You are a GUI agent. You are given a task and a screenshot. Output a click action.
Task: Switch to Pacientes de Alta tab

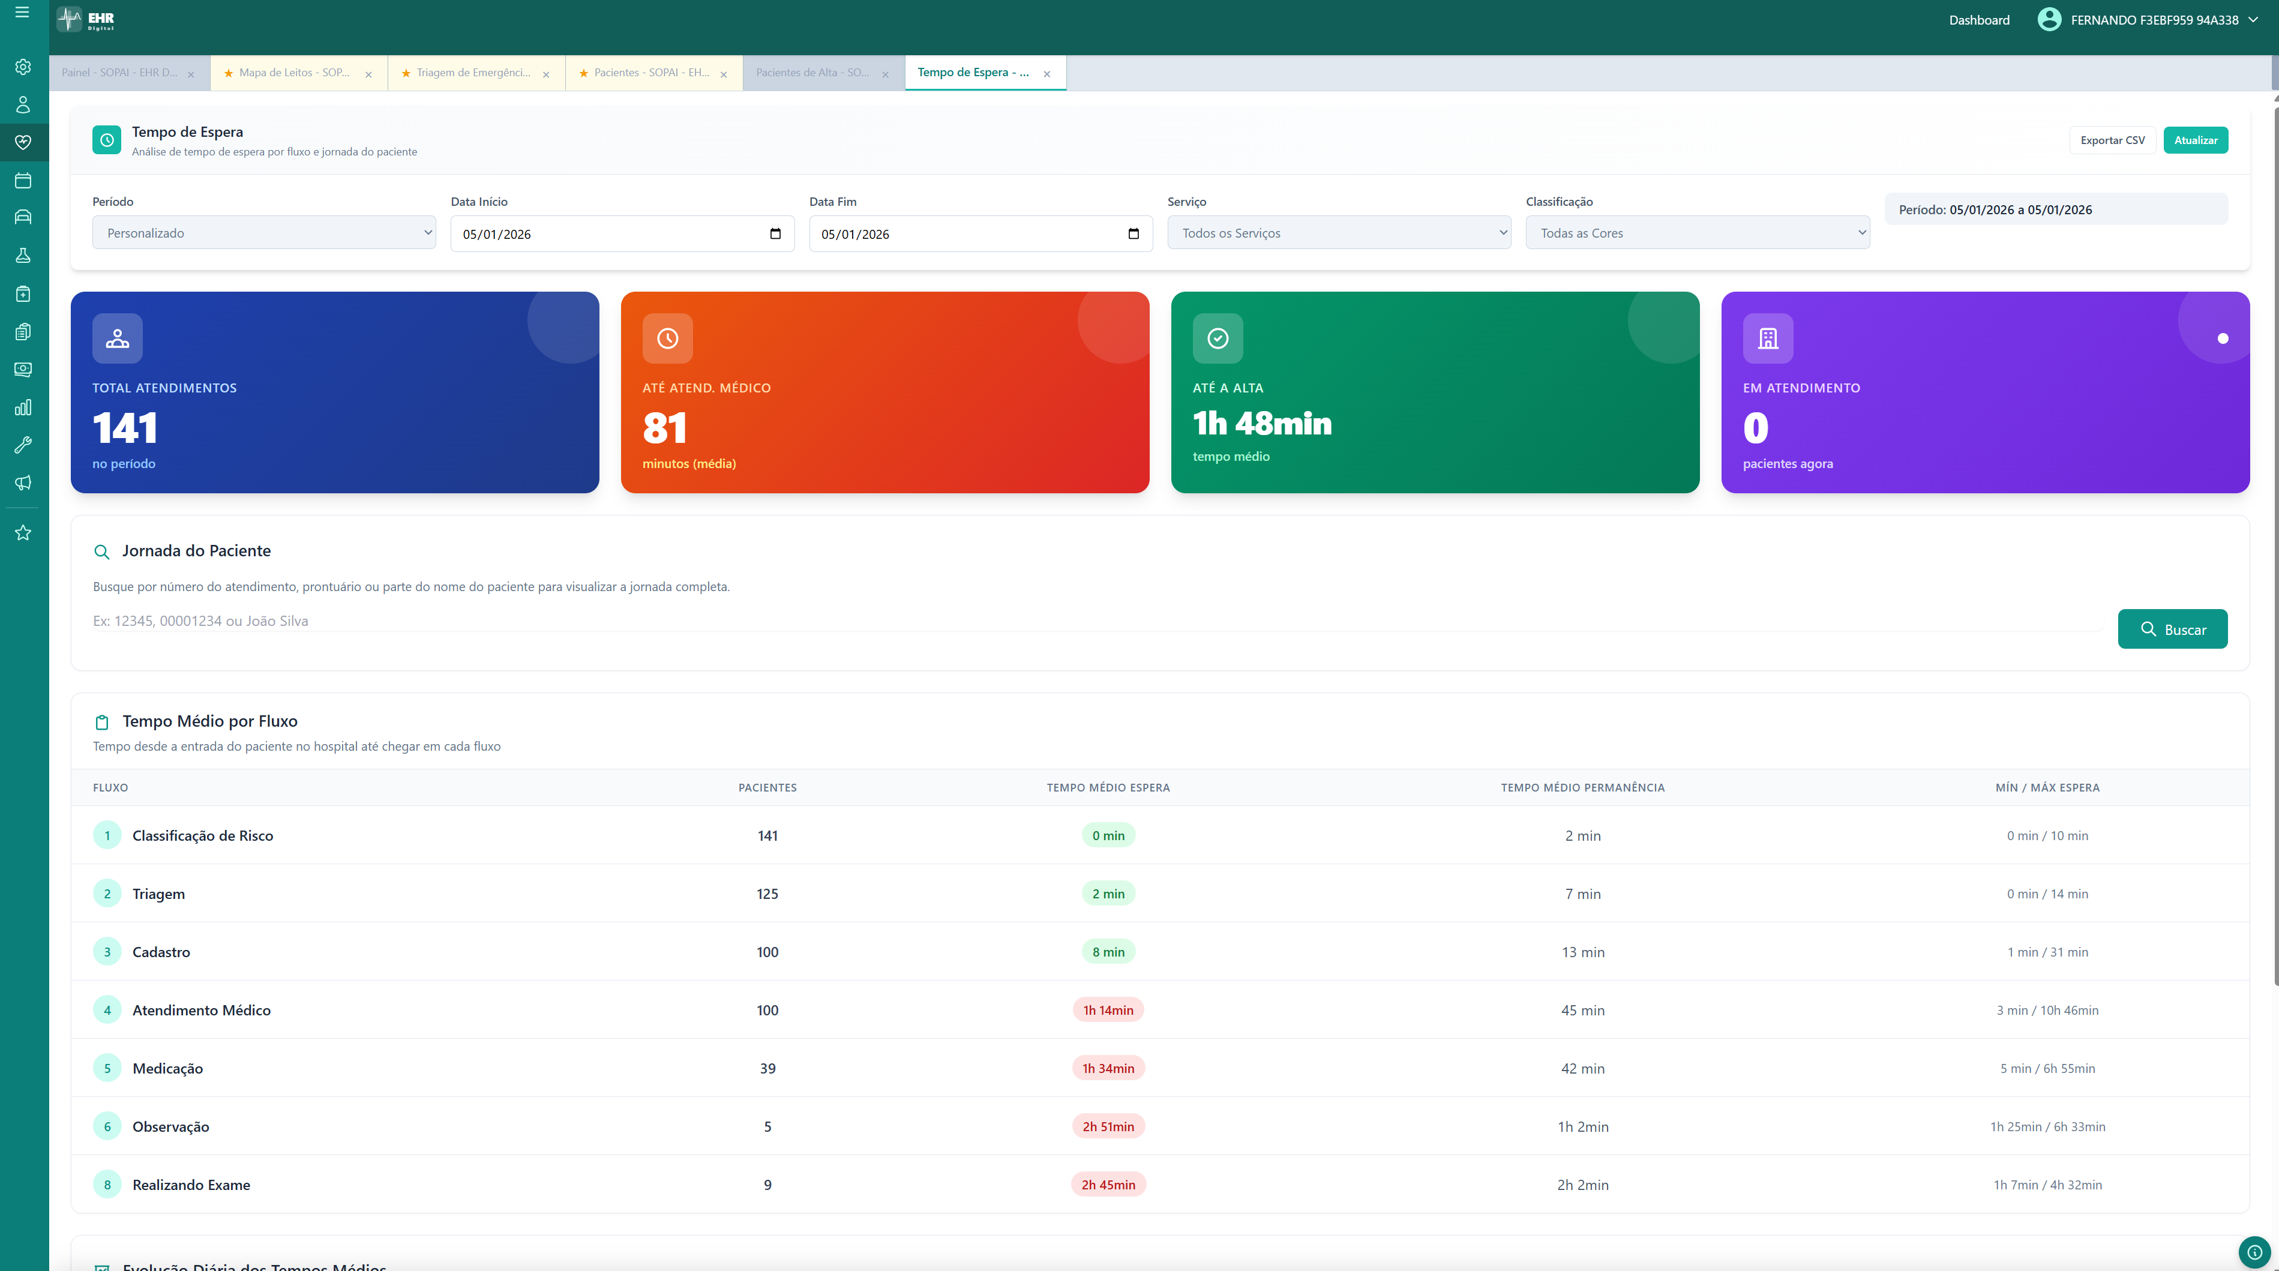coord(812,73)
